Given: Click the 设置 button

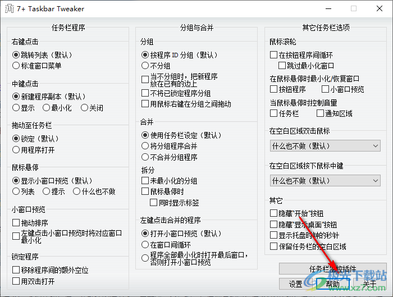Looking at the screenshot, I should 295,284.
